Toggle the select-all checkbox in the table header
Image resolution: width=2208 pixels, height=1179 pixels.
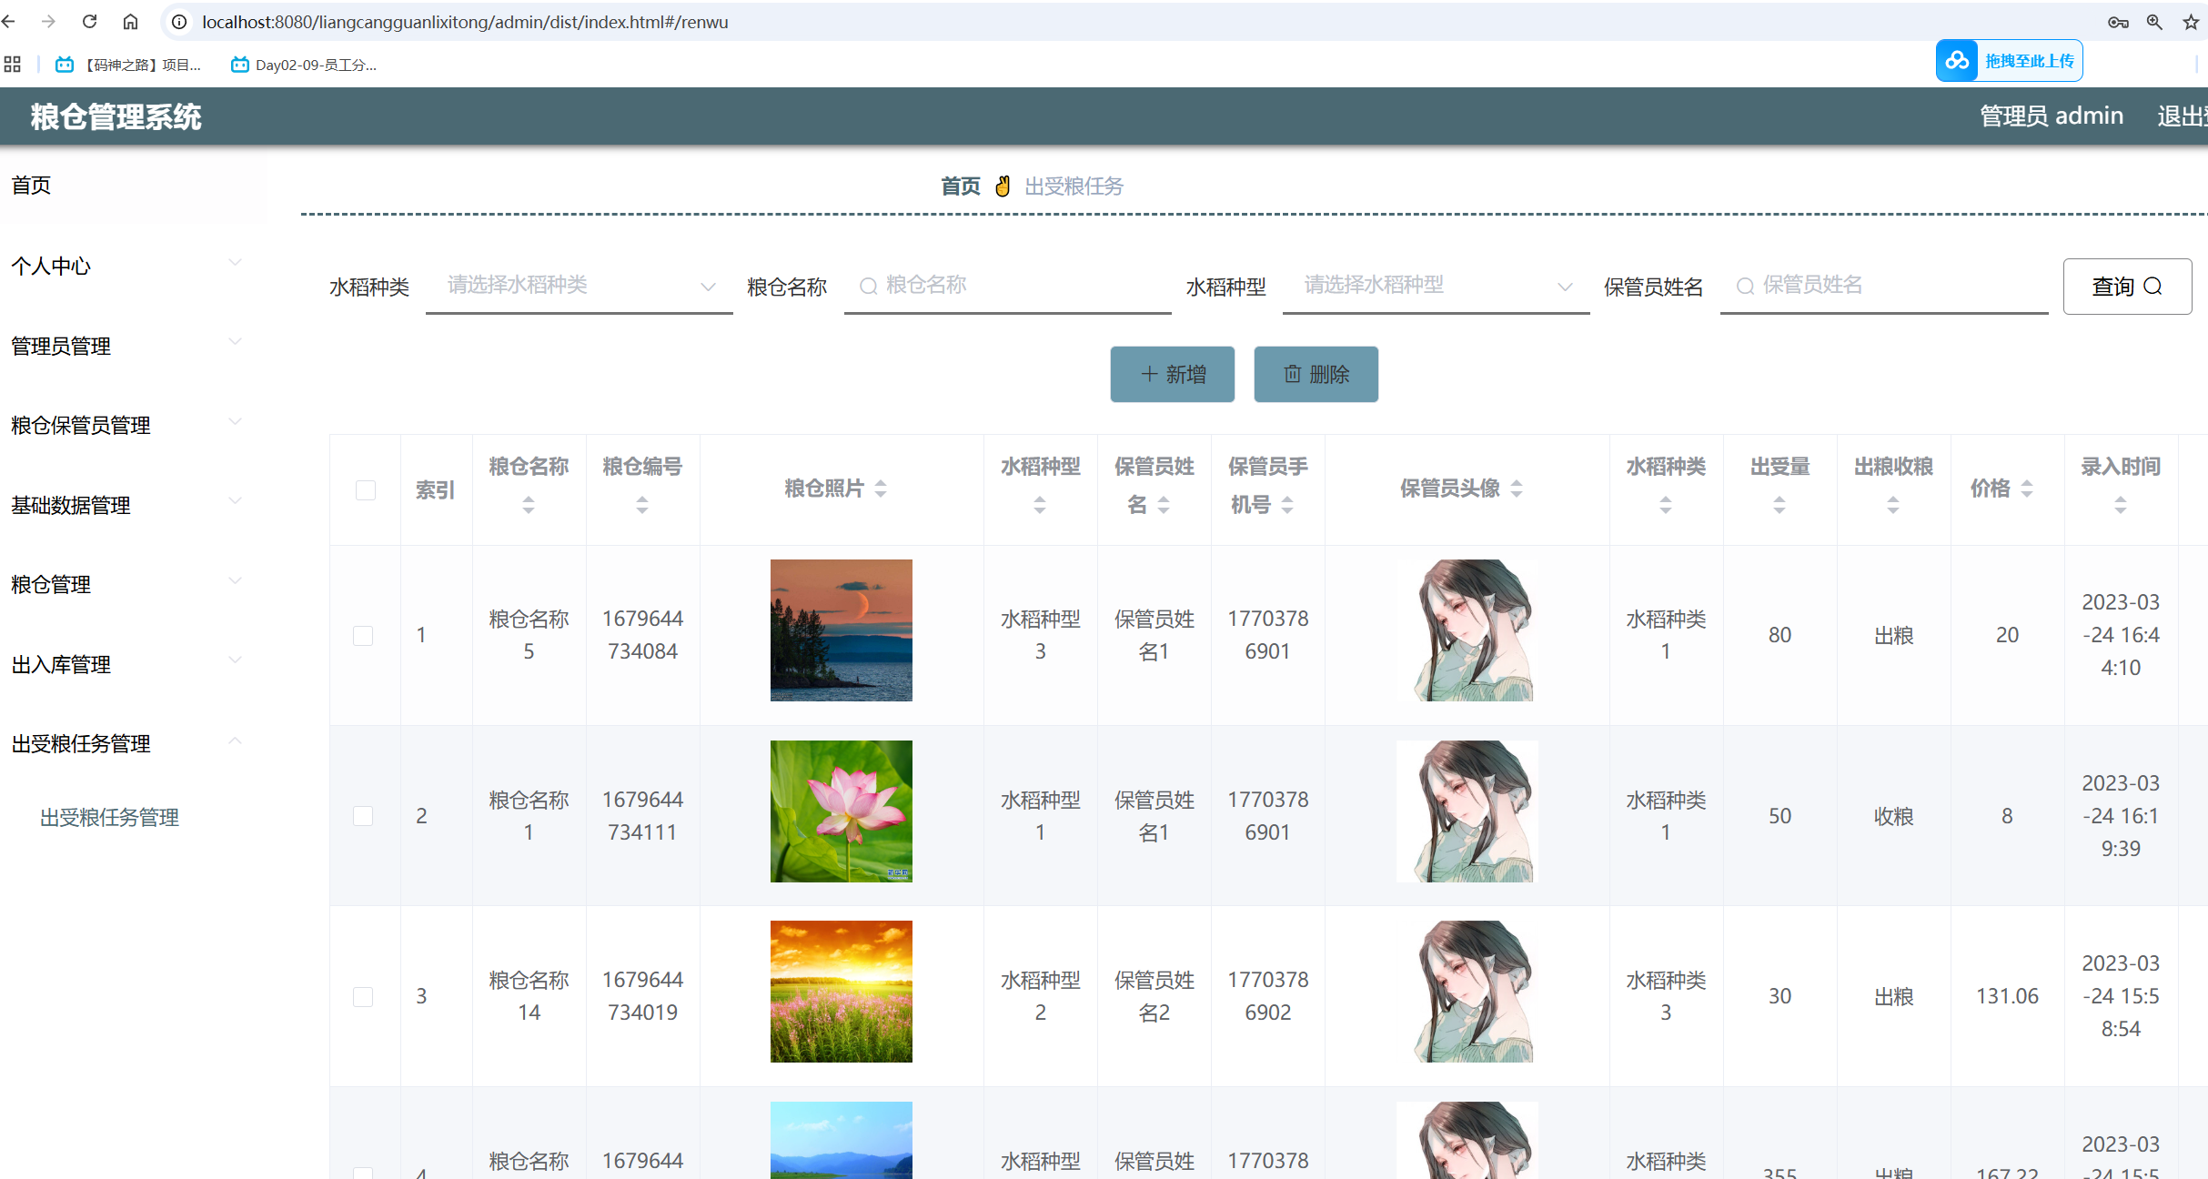pos(365,490)
